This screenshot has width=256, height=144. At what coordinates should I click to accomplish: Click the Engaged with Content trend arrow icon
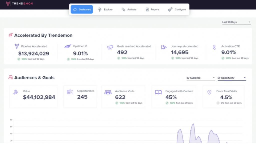[167, 103]
